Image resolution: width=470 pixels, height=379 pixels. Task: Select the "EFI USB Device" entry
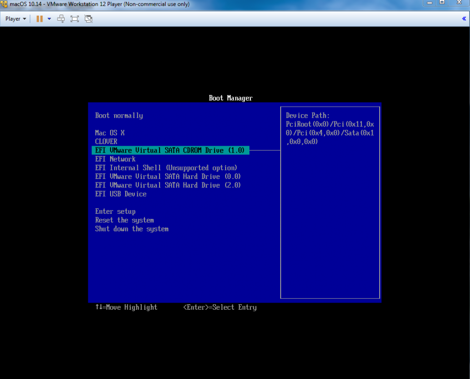(121, 194)
